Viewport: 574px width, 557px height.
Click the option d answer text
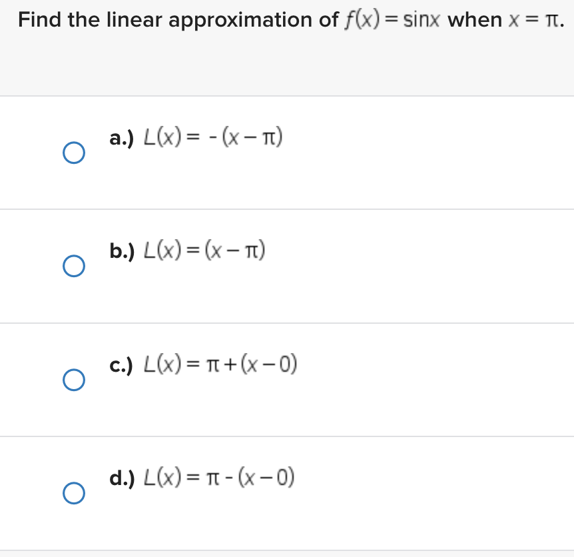[218, 477]
